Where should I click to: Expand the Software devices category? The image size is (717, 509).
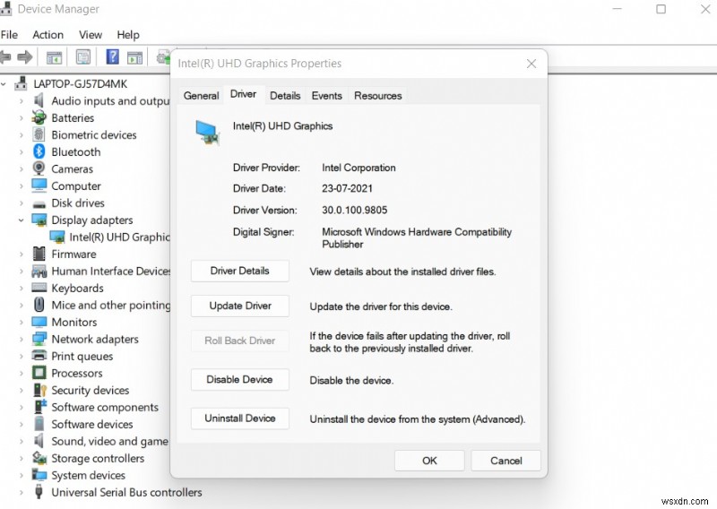[21, 425]
